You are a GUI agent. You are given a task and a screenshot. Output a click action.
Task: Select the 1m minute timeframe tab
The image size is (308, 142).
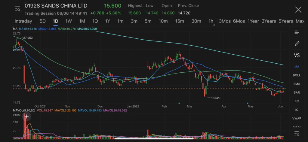[x=120, y=21]
